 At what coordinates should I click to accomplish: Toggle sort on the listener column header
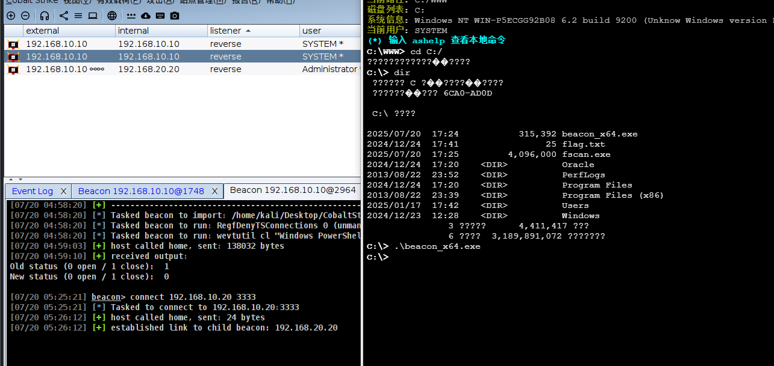pyautogui.click(x=254, y=31)
